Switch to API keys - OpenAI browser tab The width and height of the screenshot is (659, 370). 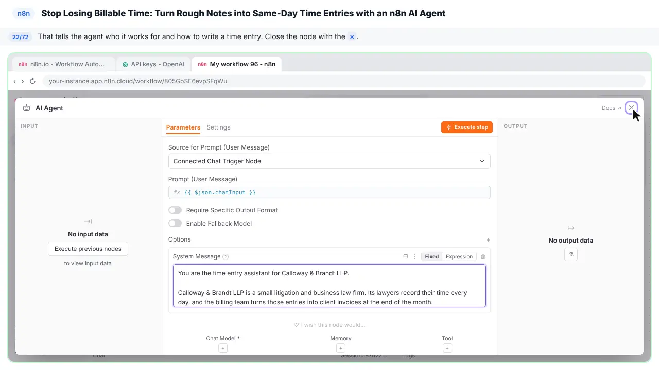click(153, 64)
